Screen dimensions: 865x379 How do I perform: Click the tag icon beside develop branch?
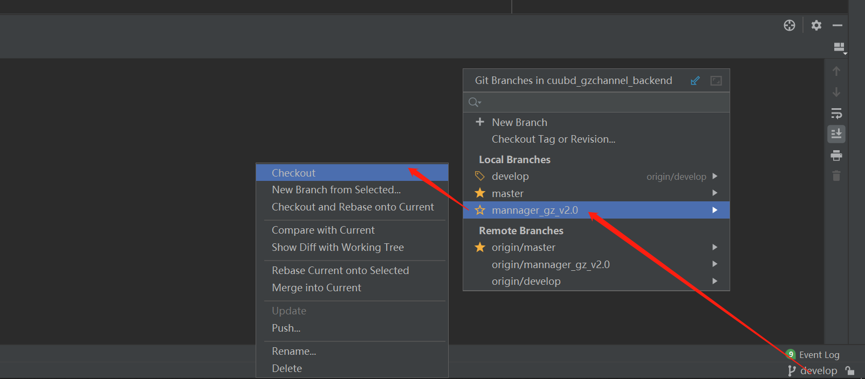tap(479, 176)
